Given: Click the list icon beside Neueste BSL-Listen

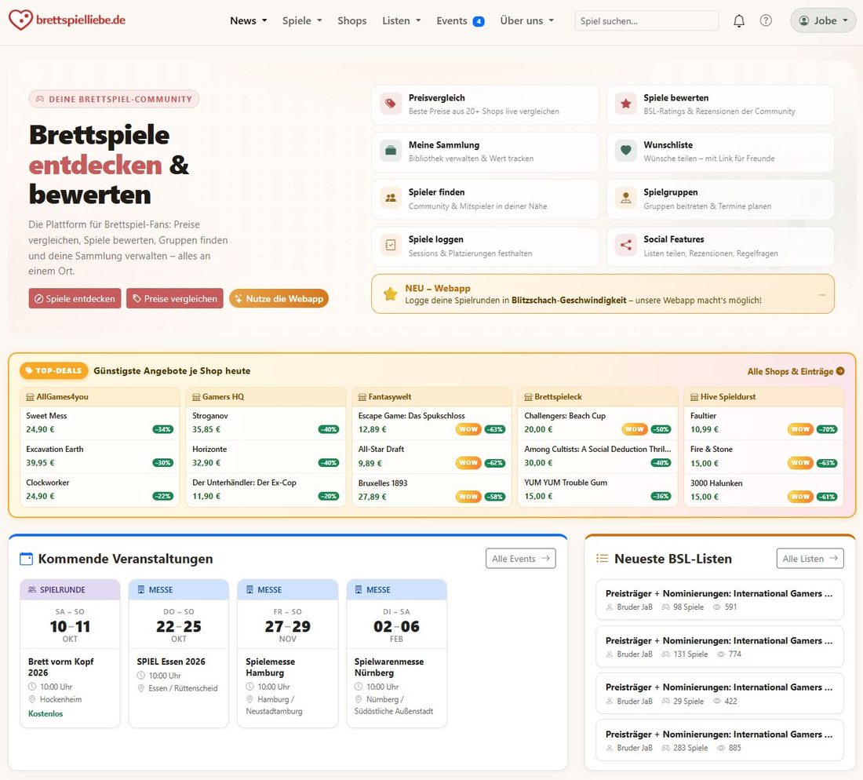Looking at the screenshot, I should (602, 559).
